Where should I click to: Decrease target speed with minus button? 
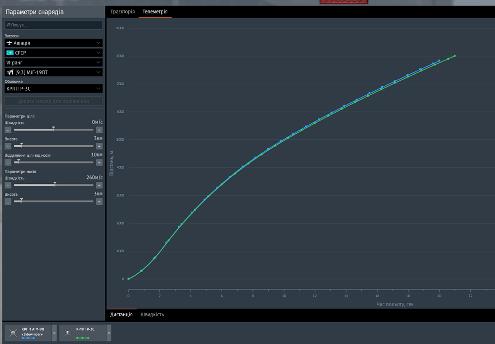click(8, 130)
